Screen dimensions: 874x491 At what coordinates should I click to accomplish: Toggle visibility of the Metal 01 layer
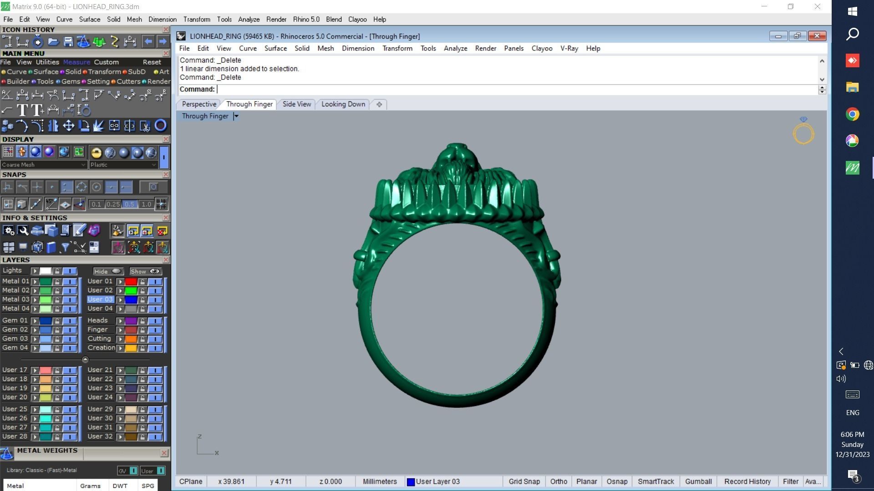70,281
